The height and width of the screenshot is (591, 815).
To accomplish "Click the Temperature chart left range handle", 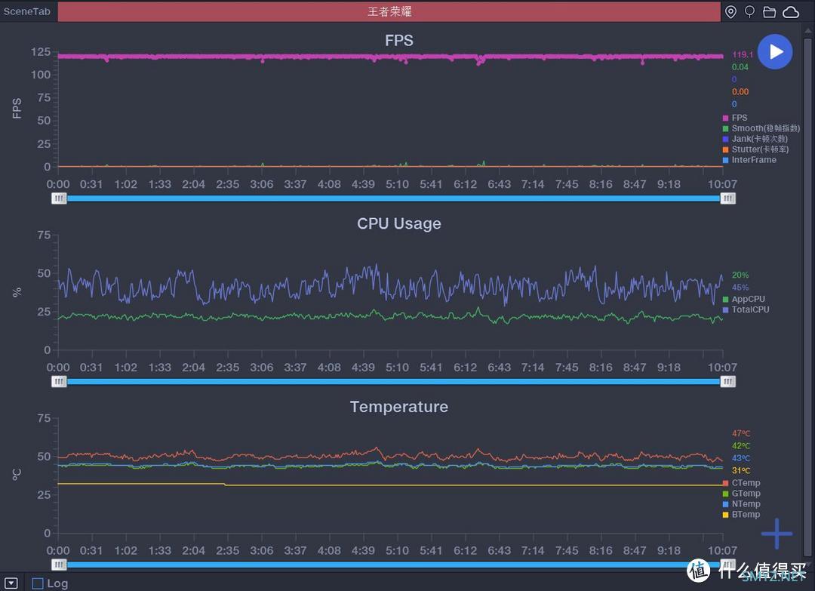I will [60, 565].
